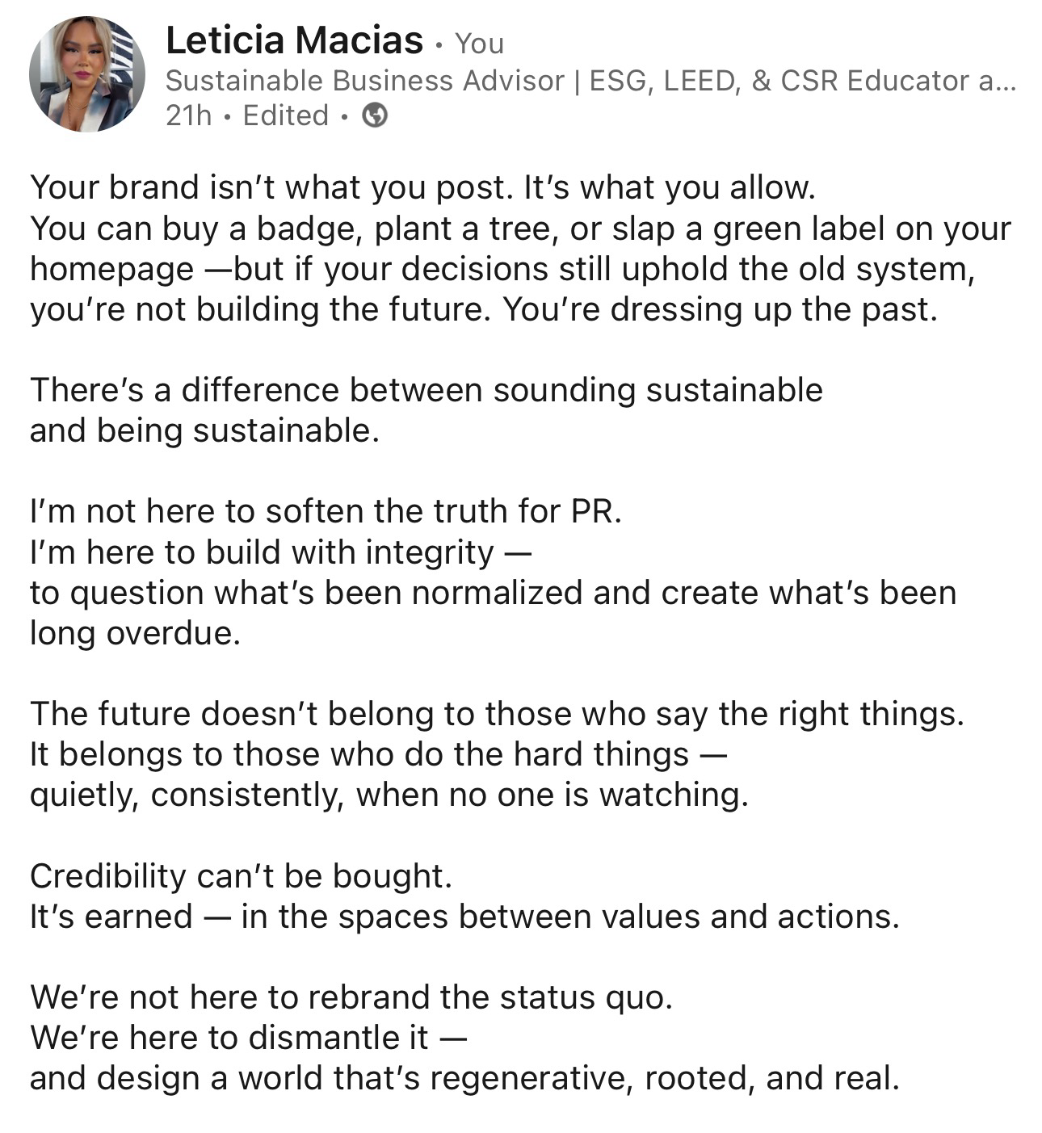Click "The future doesn't belong" sentence
This screenshot has width=1042, height=1133.
tap(498, 714)
